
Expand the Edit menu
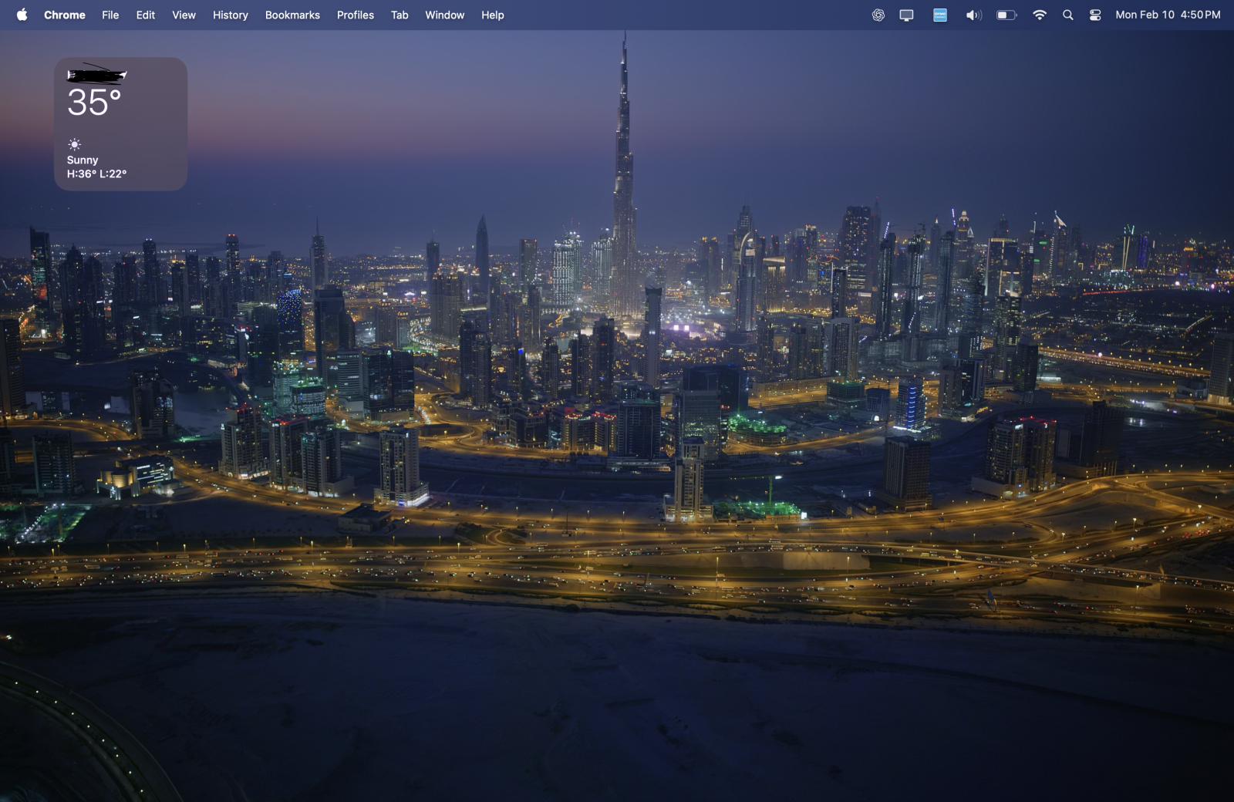pos(145,15)
